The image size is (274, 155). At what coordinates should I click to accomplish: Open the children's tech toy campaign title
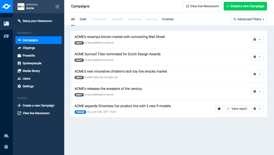[121, 71]
